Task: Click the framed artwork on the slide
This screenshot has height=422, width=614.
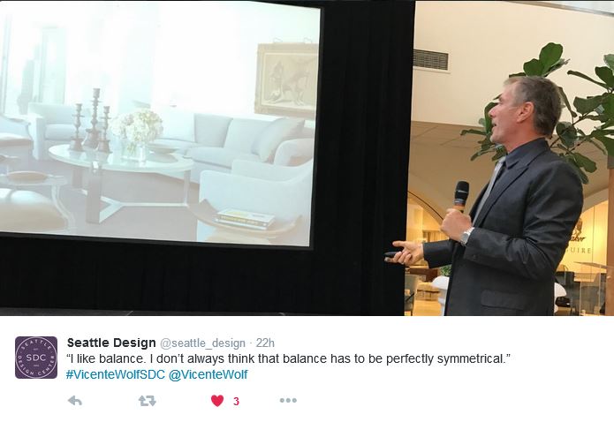Action: coord(286,78)
